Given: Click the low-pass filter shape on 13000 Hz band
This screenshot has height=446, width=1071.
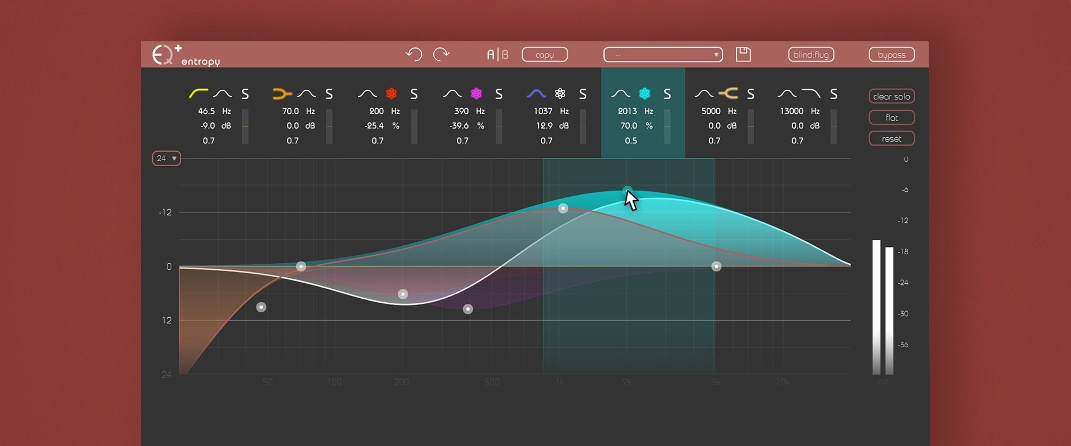Looking at the screenshot, I should pyautogui.click(x=811, y=94).
